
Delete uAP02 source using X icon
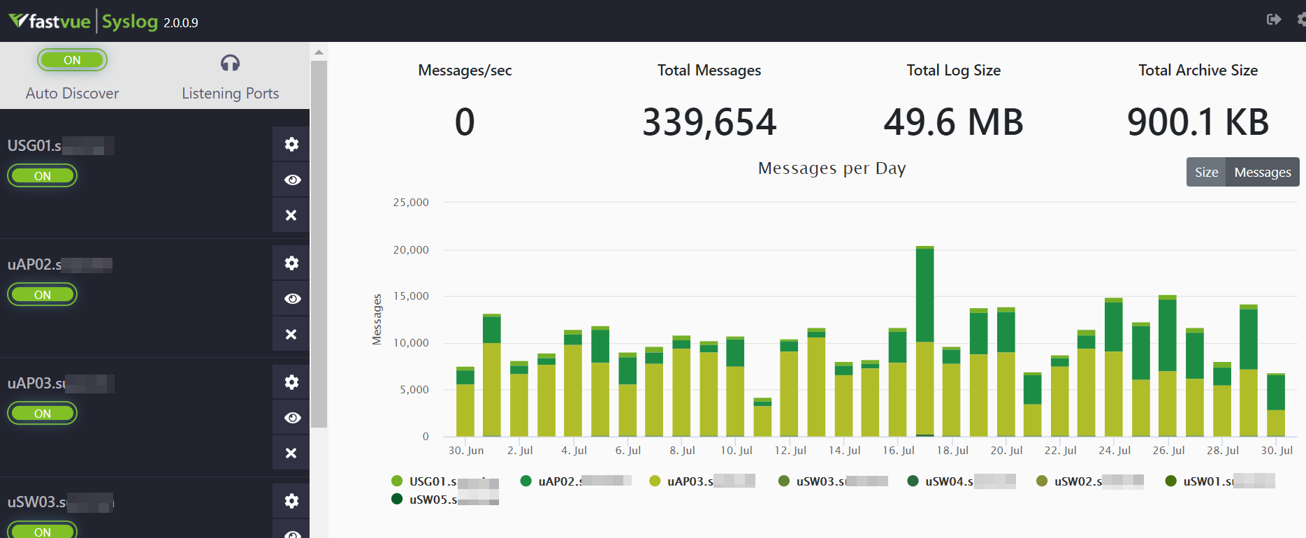291,334
